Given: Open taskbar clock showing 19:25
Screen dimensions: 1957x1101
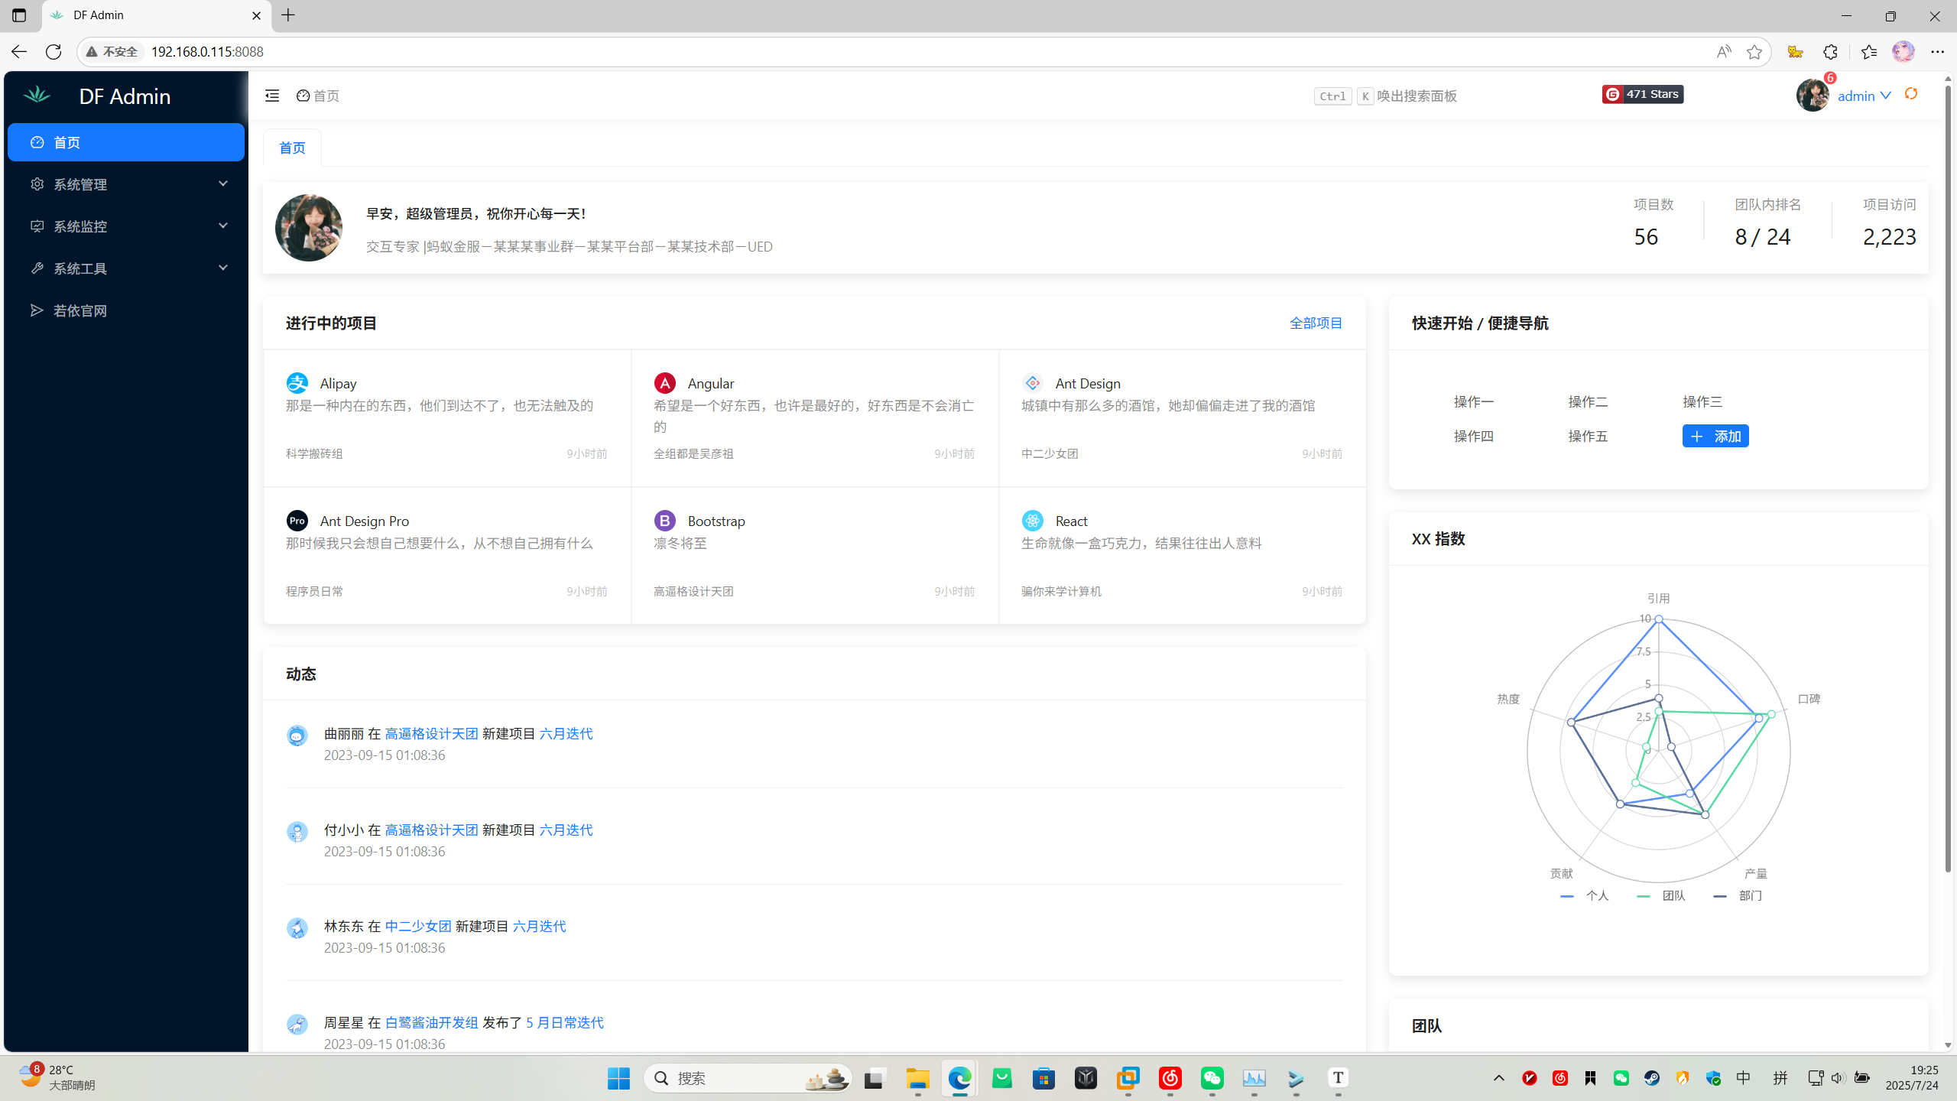Looking at the screenshot, I should tap(1912, 1078).
